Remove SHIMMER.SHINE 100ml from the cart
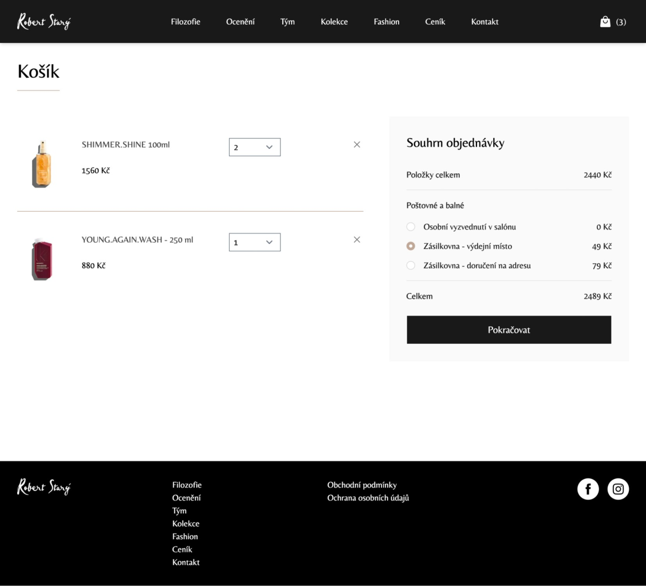This screenshot has height=586, width=646. (x=357, y=145)
